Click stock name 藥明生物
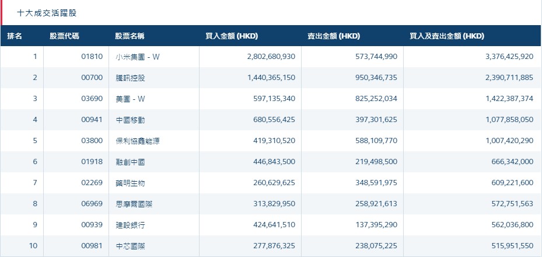542x257 pixels. click(x=130, y=183)
